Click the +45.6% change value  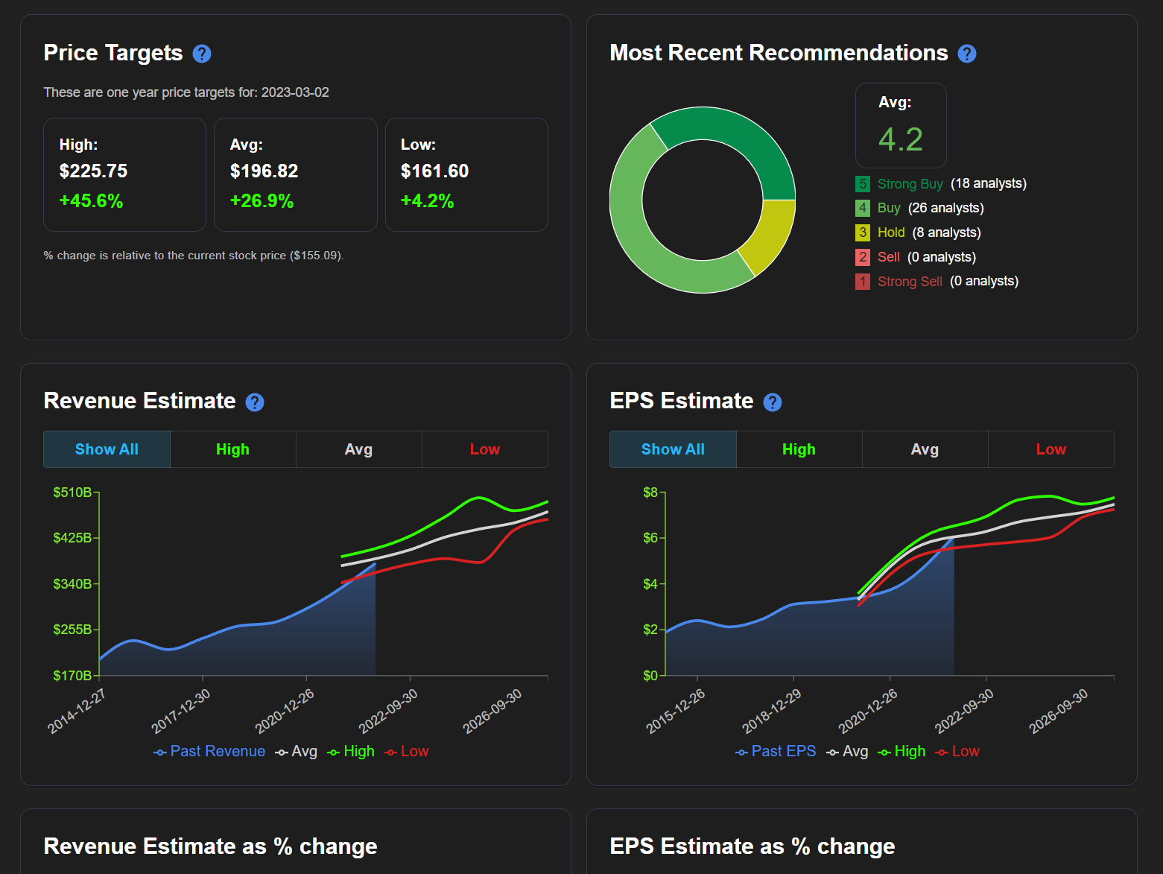[x=91, y=201]
